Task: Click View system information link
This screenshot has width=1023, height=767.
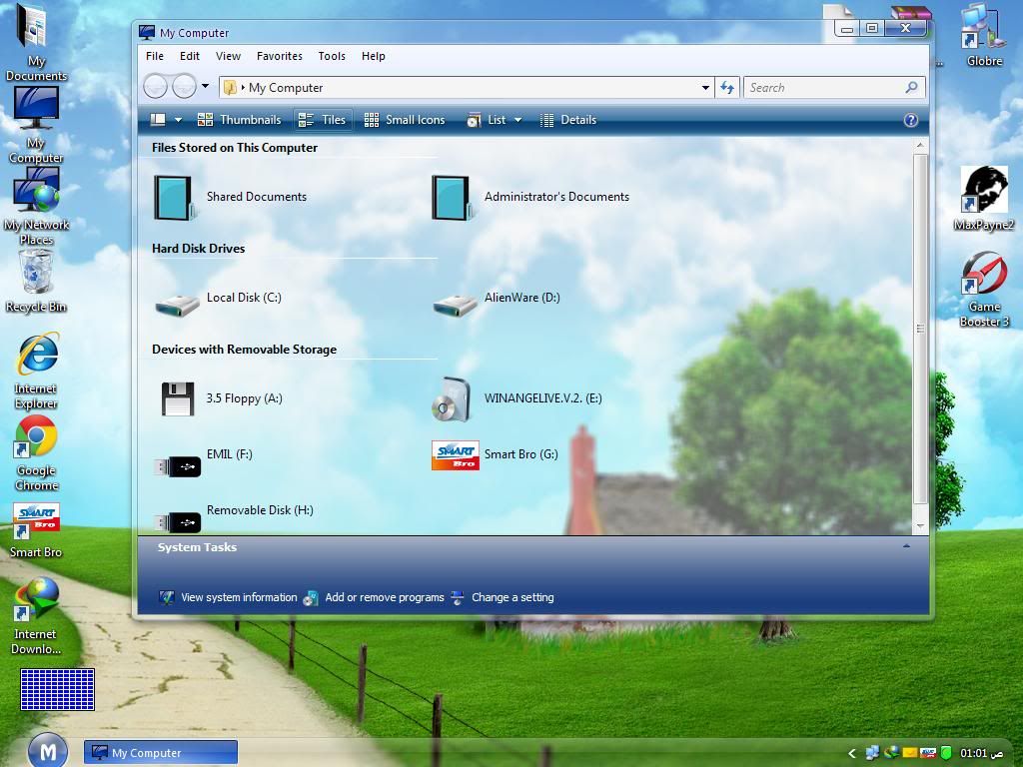Action: [x=228, y=597]
